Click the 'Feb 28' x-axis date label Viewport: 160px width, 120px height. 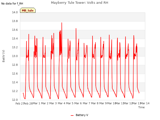click(28, 103)
